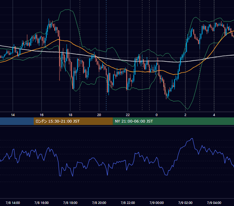Click the hour label 4 on the time axis
Viewport: 234px width, 206px height.
pyautogui.click(x=214, y=115)
